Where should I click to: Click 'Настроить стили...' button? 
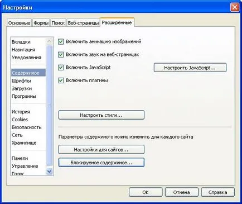point(101,115)
